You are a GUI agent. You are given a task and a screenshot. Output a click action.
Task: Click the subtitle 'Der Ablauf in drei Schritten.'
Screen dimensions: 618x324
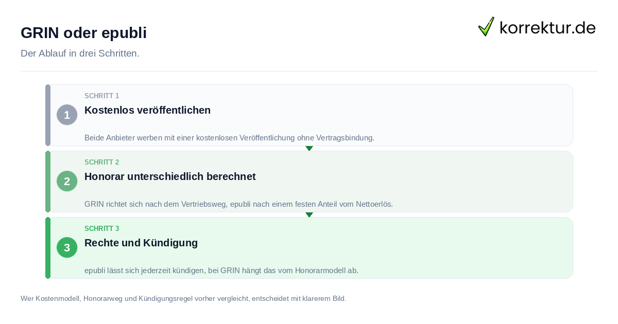coord(80,53)
